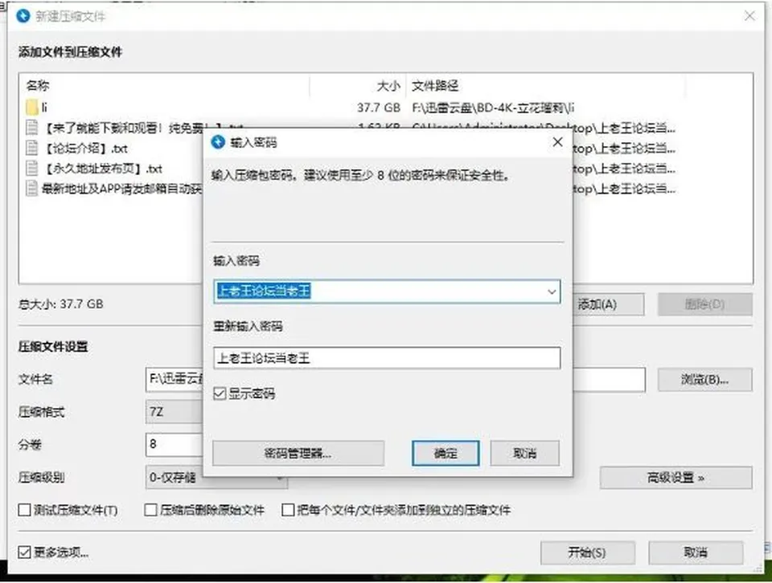772x583 pixels.
Task: Click the file icon beside 【来了就能下载和观看 row
Action: (x=32, y=128)
